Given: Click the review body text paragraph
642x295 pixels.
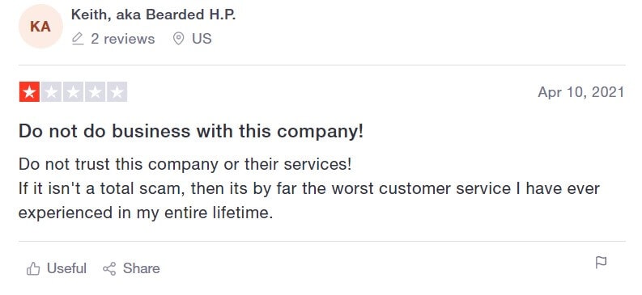Looking at the screenshot, I should 309,188.
